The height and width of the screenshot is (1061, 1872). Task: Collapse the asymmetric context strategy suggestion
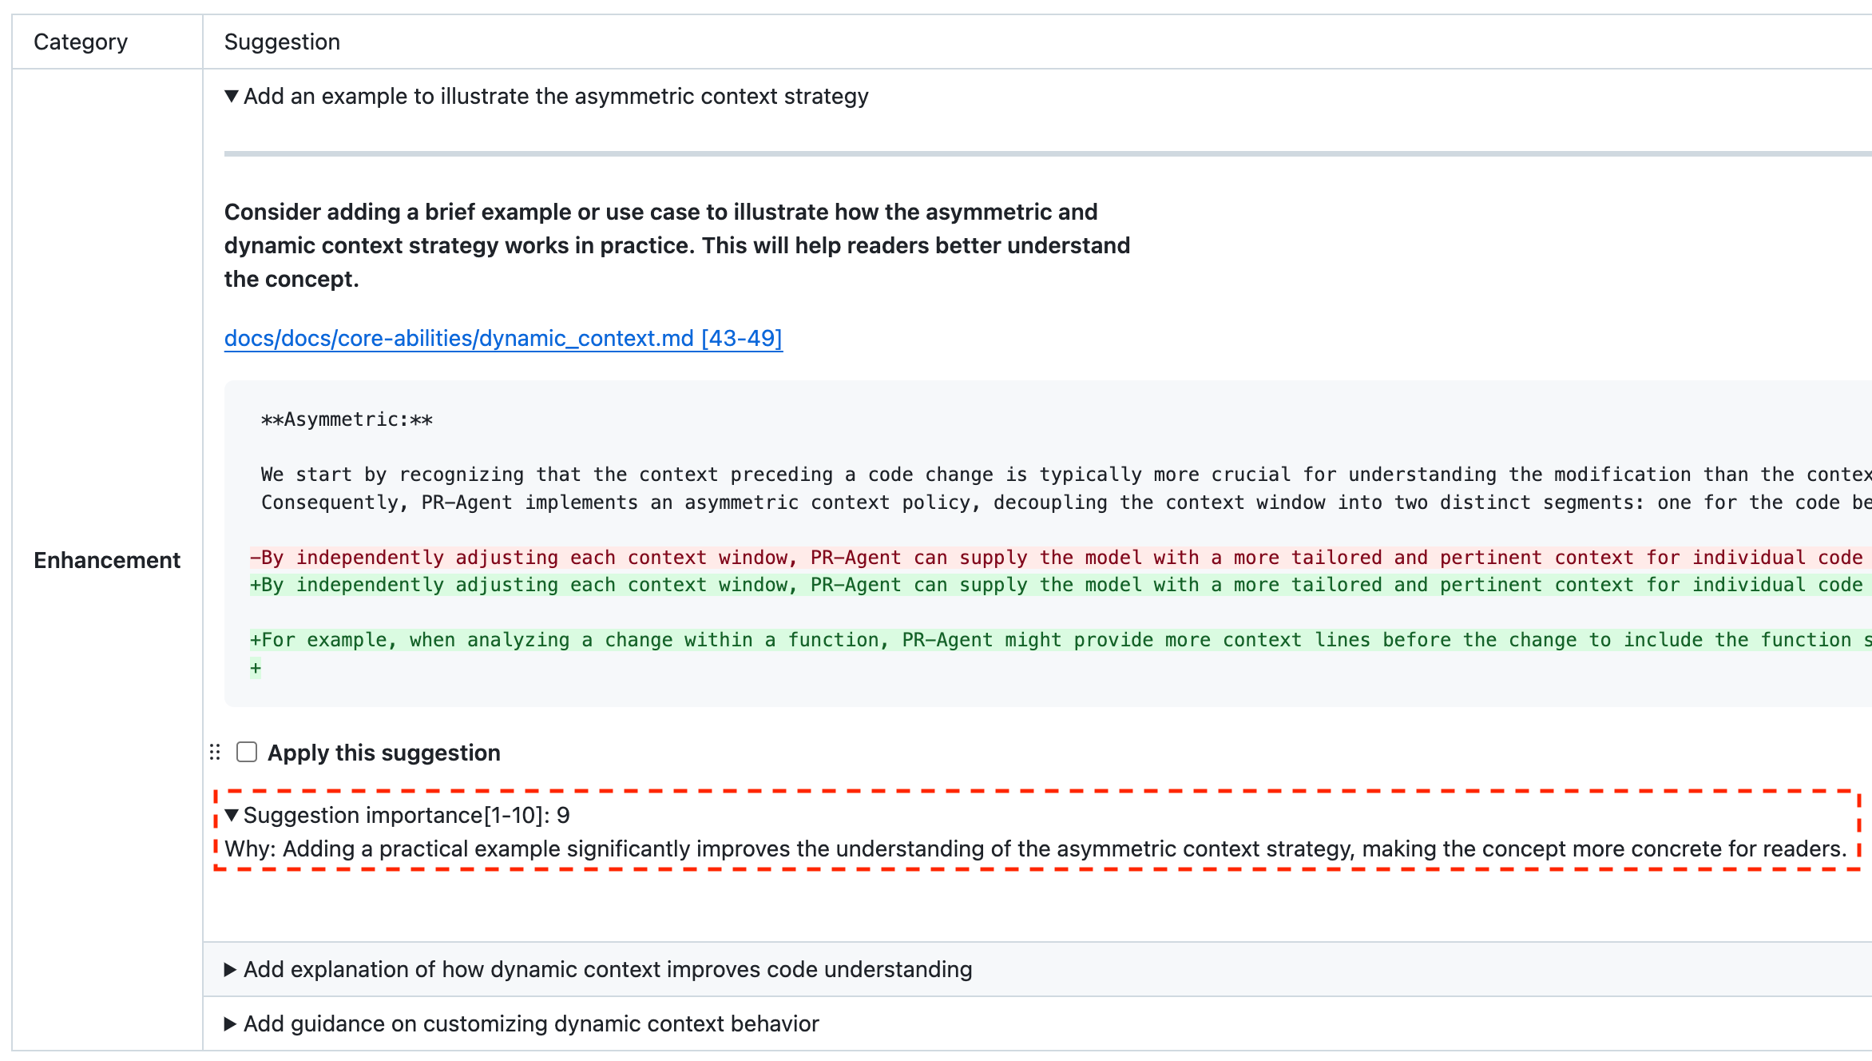232,97
